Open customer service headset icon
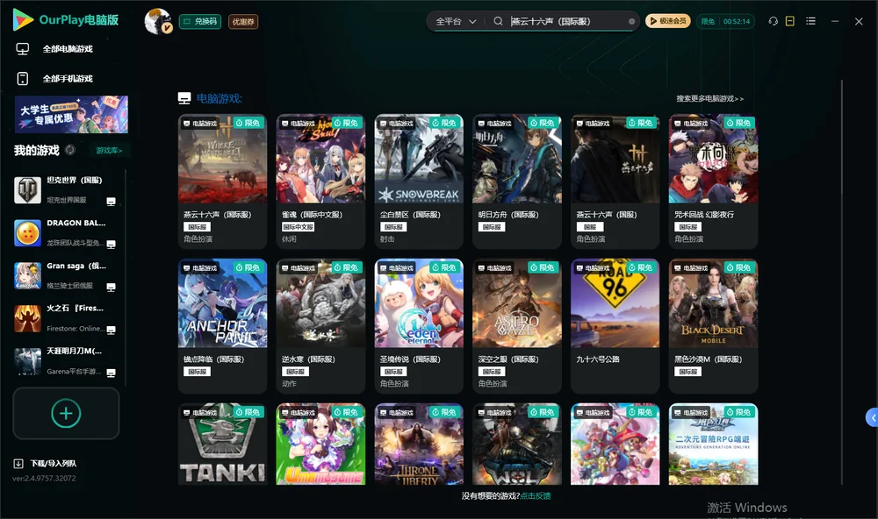 (x=773, y=21)
